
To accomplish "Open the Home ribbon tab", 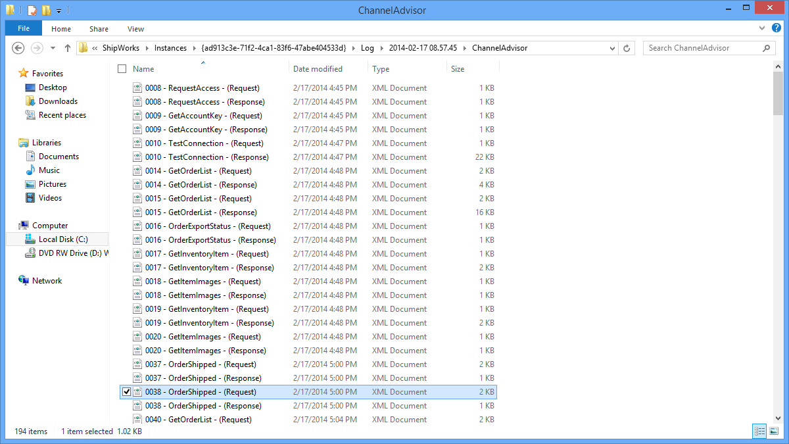I will (61, 29).
